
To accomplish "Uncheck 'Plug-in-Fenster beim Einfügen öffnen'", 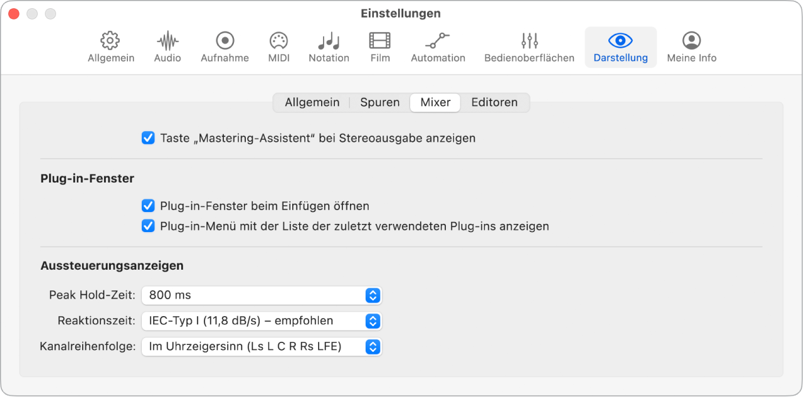I will point(148,206).
